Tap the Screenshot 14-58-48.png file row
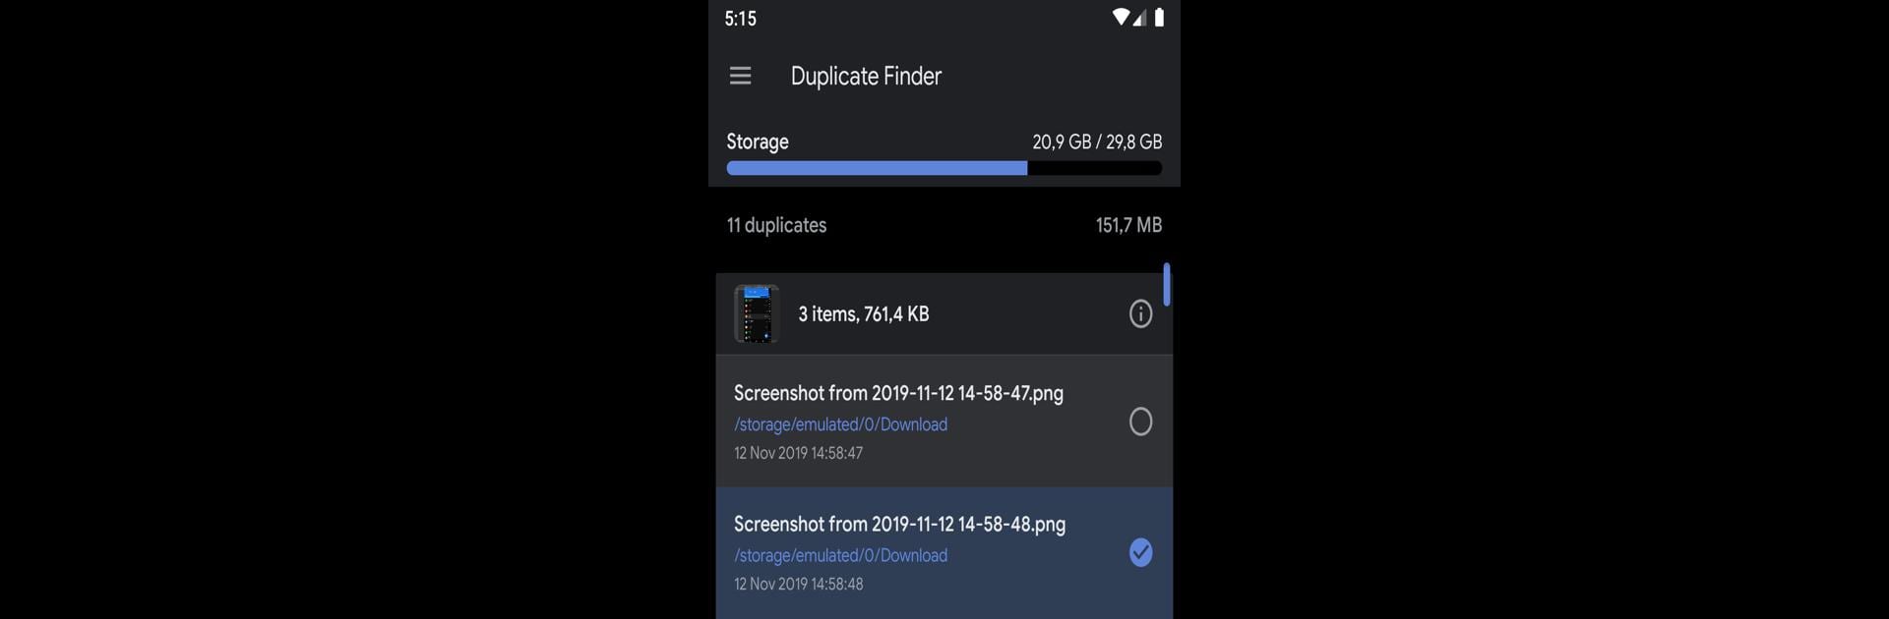The width and height of the screenshot is (1889, 619). click(x=944, y=552)
